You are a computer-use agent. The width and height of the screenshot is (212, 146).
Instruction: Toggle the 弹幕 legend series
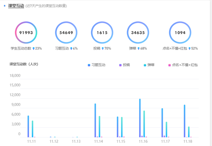click(x=149, y=65)
